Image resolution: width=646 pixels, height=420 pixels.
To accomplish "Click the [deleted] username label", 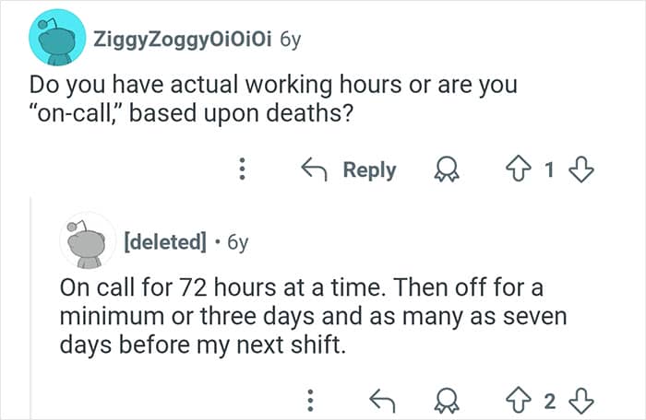I will click(164, 242).
